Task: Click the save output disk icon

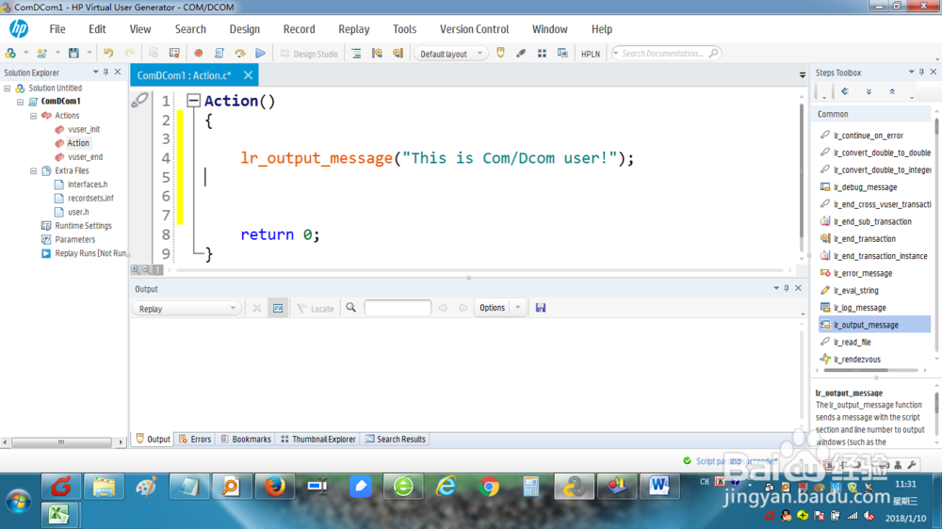Action: pos(541,308)
